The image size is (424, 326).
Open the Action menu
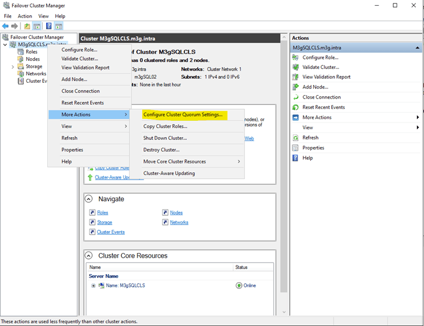(25, 16)
